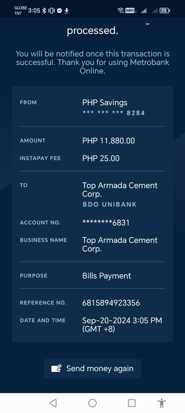The image size is (185, 413).
Task: Tap the battery indicator in status bar
Action: [165, 11]
